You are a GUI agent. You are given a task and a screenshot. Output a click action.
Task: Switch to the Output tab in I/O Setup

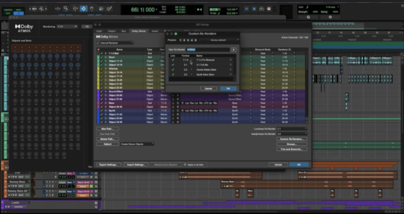(112, 31)
